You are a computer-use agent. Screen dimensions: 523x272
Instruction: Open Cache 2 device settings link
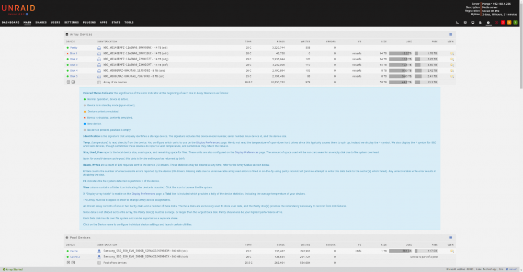(75, 257)
